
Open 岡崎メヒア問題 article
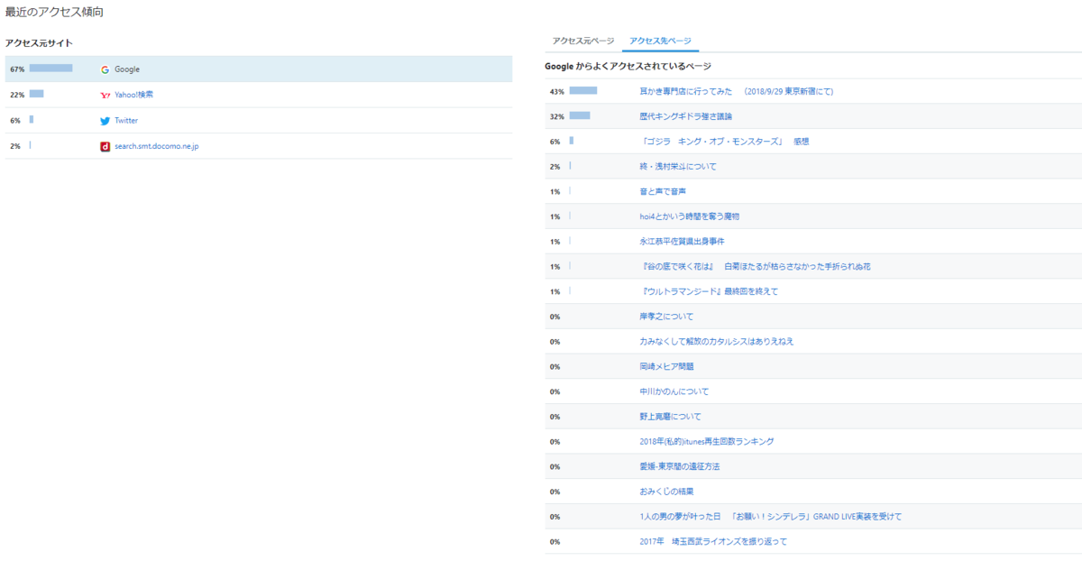tap(666, 367)
